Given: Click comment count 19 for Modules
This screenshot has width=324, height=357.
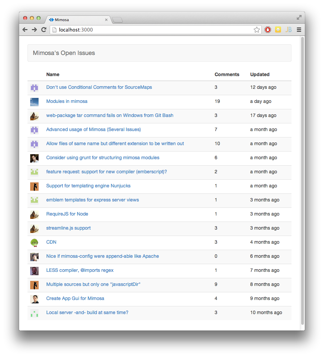Looking at the screenshot, I should (217, 101).
